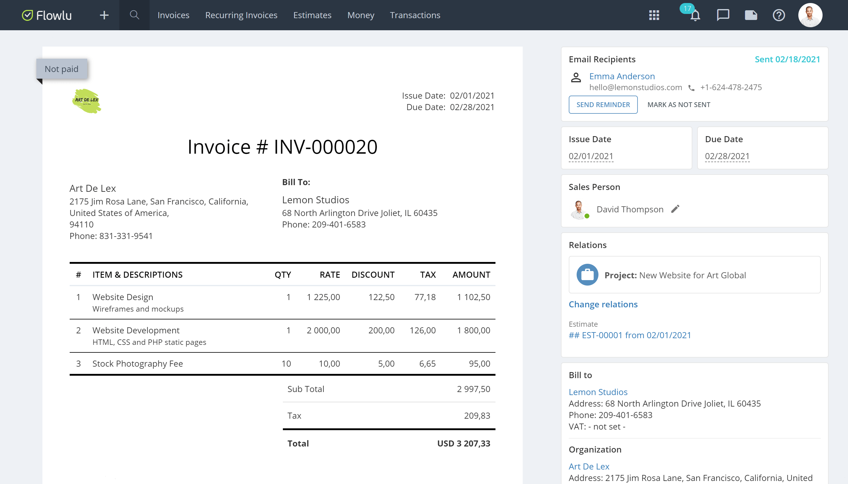Open the help icon
Screen dimensions: 848x484
pyautogui.click(x=779, y=15)
